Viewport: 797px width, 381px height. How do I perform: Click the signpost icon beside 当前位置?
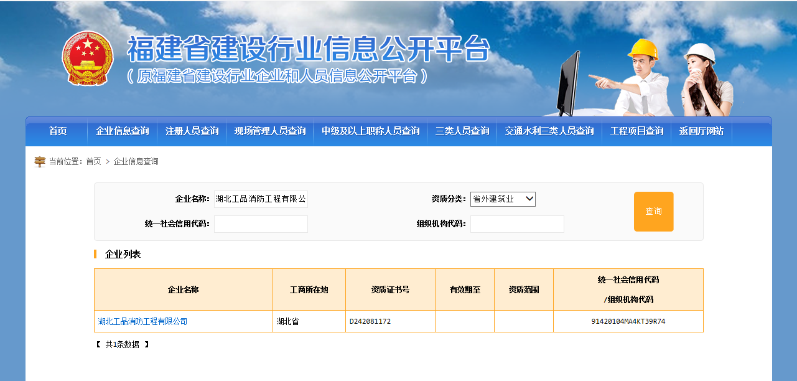[40, 162]
